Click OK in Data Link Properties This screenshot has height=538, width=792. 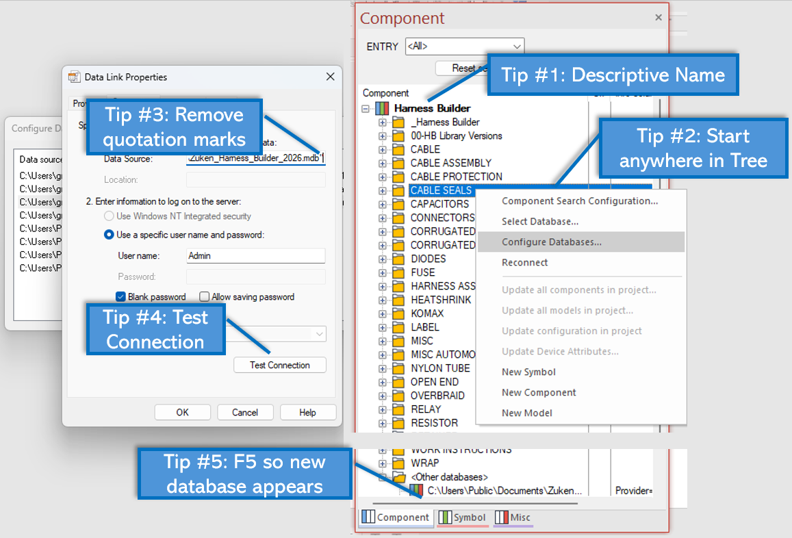pos(182,412)
